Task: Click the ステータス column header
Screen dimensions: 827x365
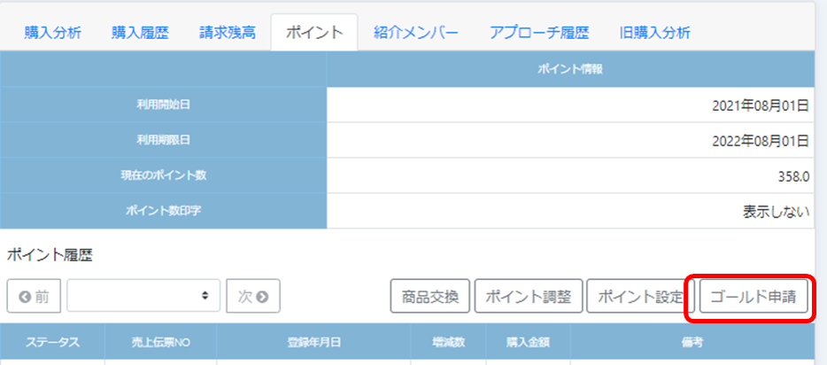Action: 52,341
